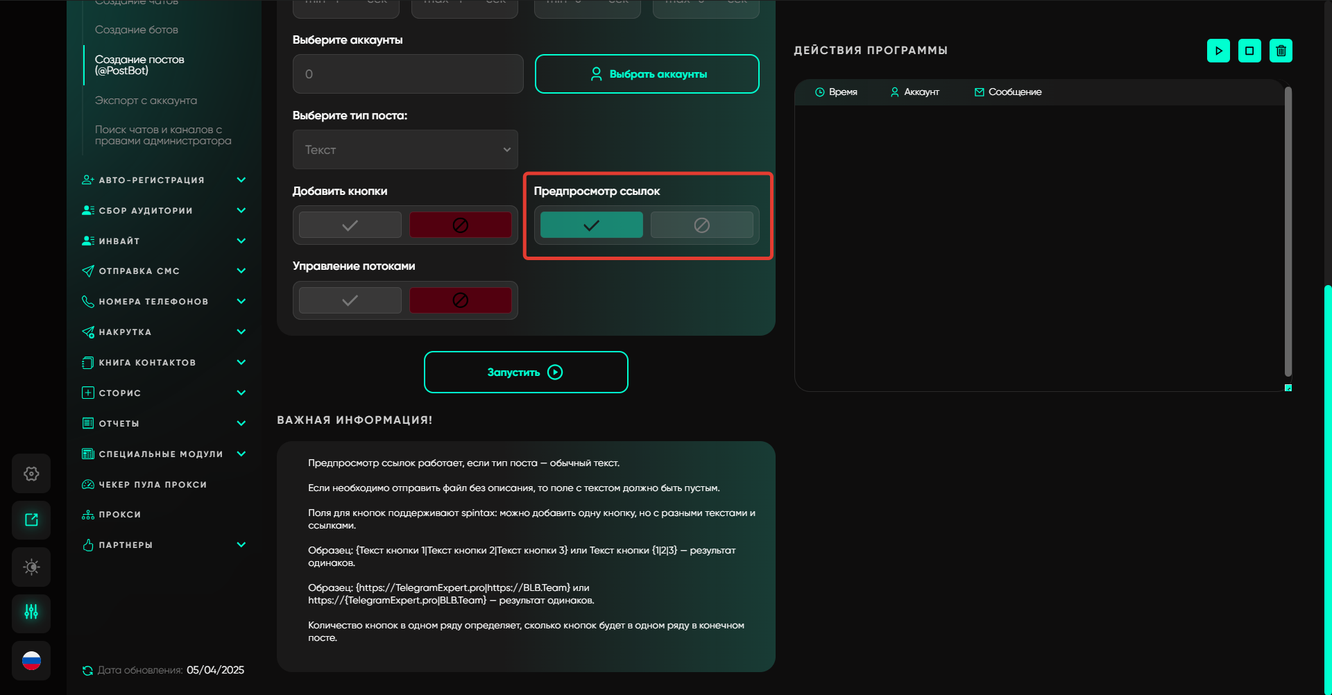Enable thread management checkmark toggle

click(x=350, y=300)
